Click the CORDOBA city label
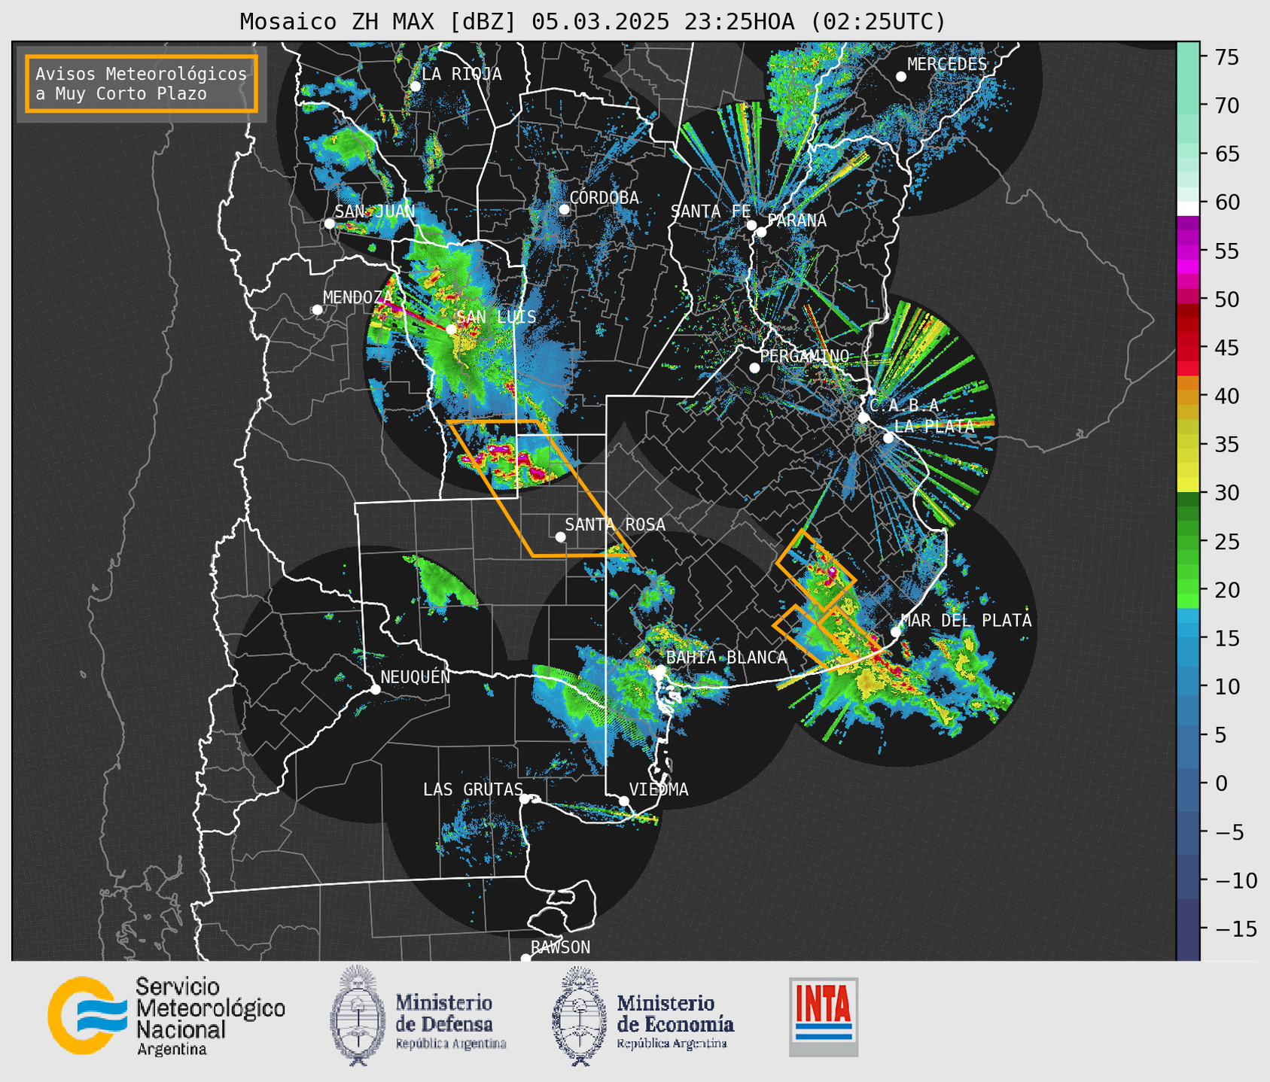The height and width of the screenshot is (1082, 1270). (x=604, y=198)
